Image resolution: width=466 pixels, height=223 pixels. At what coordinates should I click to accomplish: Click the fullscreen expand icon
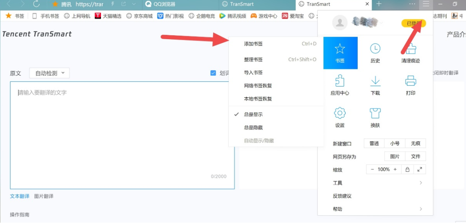point(420,169)
